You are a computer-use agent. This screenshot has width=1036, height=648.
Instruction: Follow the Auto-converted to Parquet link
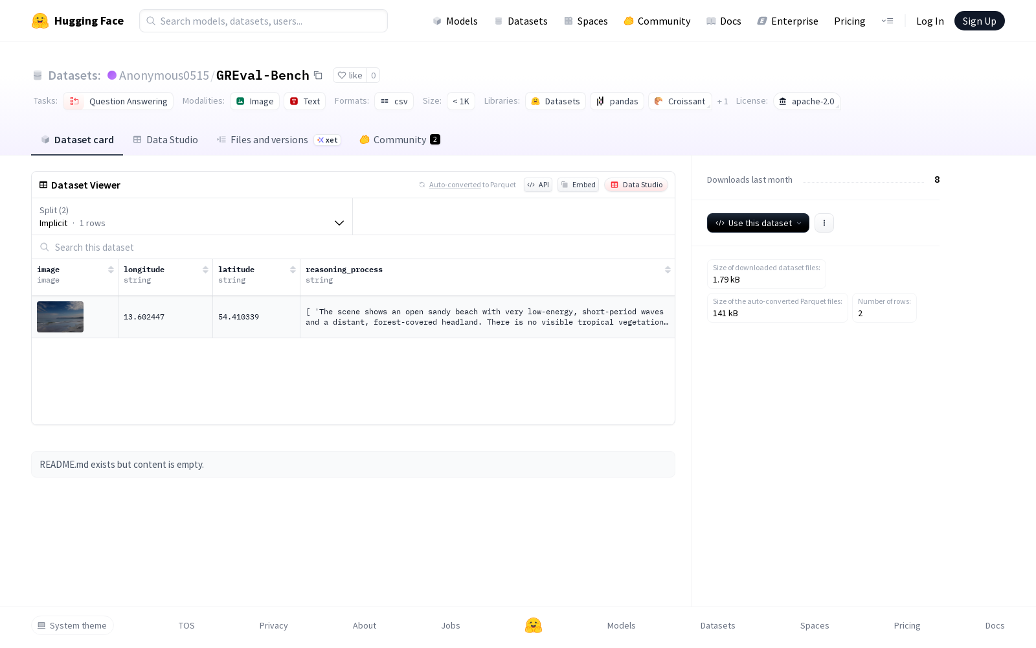(x=455, y=185)
